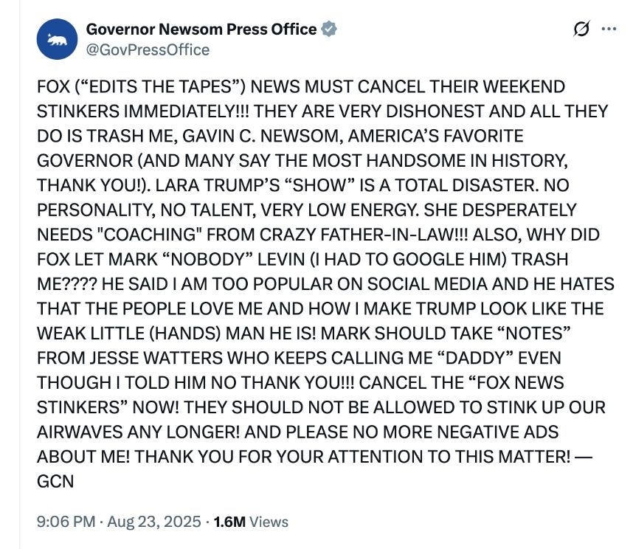Click the Aug 23, 2025 date
The width and height of the screenshot is (633, 549).
[154, 522]
